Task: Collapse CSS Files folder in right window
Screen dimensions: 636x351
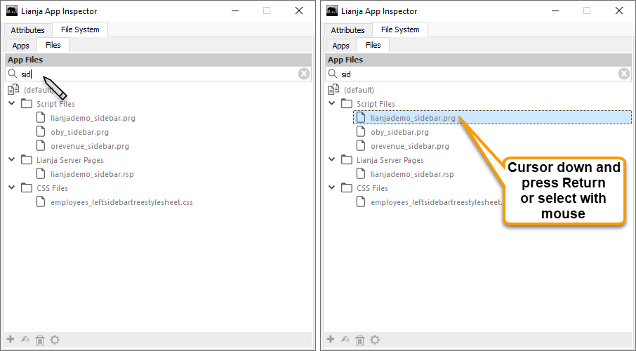Action: 332,188
